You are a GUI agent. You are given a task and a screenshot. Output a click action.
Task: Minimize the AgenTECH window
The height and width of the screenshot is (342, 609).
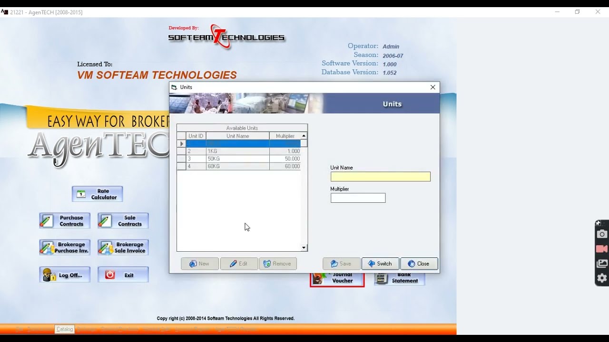pyautogui.click(x=557, y=12)
